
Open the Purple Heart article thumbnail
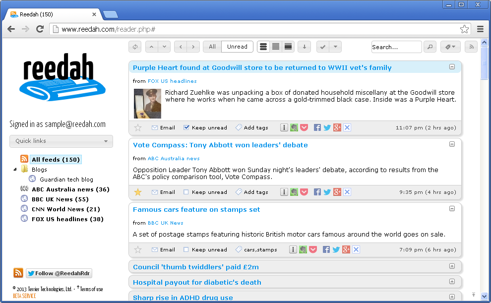pos(147,104)
